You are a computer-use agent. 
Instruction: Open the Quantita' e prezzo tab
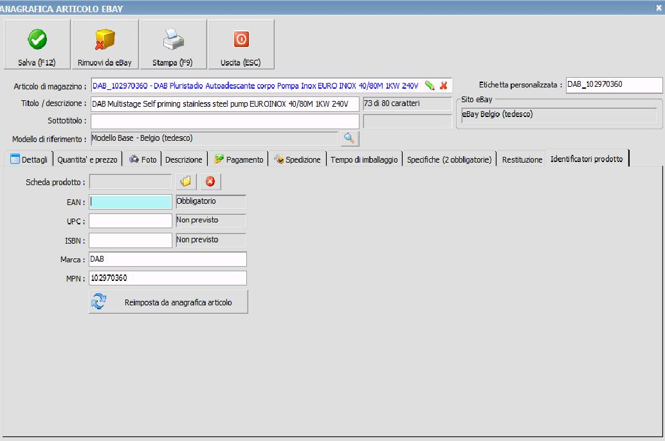[x=87, y=159]
